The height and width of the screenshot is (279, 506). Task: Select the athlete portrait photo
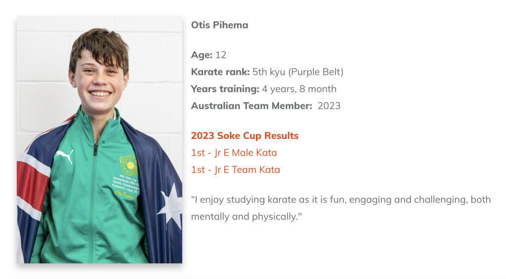click(x=99, y=139)
